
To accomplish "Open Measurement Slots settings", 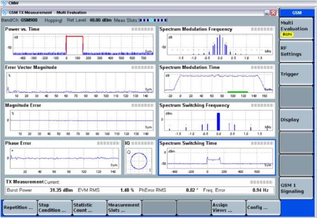I will point(124,207).
